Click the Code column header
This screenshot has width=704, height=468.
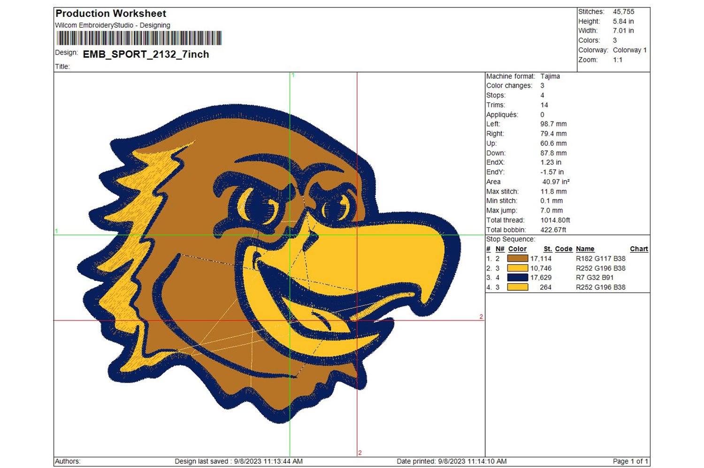tap(564, 249)
